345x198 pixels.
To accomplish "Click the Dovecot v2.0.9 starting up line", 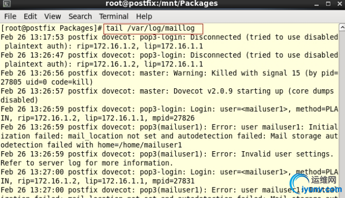I will coord(169,96).
